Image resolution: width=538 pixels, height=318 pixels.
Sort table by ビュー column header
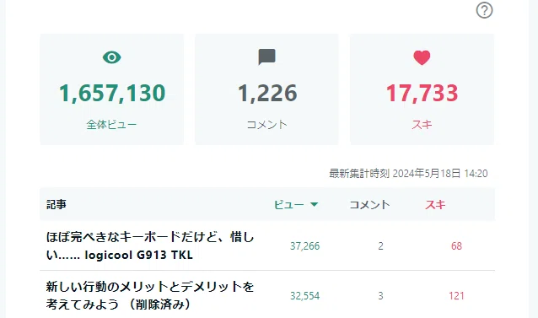click(289, 205)
